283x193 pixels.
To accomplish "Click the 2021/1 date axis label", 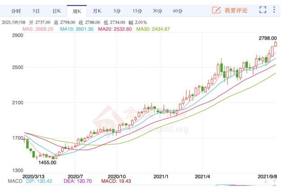I will [161, 176].
